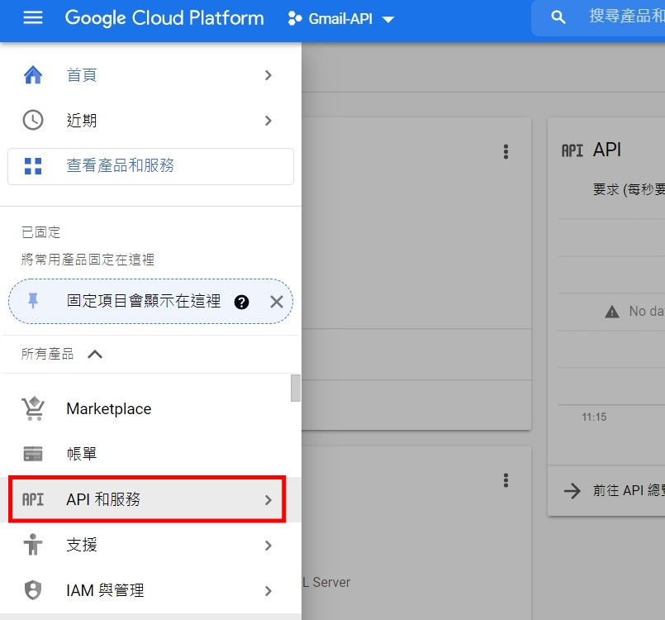Screen dimensions: 665x620
Task: Open the 首頁 menu item
Action: pos(150,75)
